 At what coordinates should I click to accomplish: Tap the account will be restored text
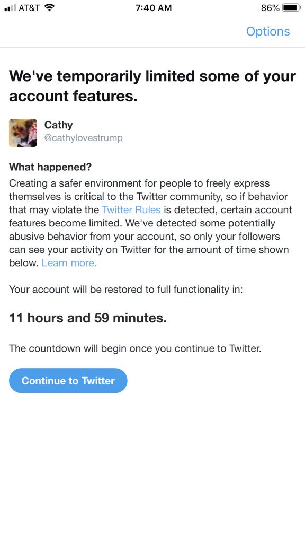pyautogui.click(x=126, y=289)
